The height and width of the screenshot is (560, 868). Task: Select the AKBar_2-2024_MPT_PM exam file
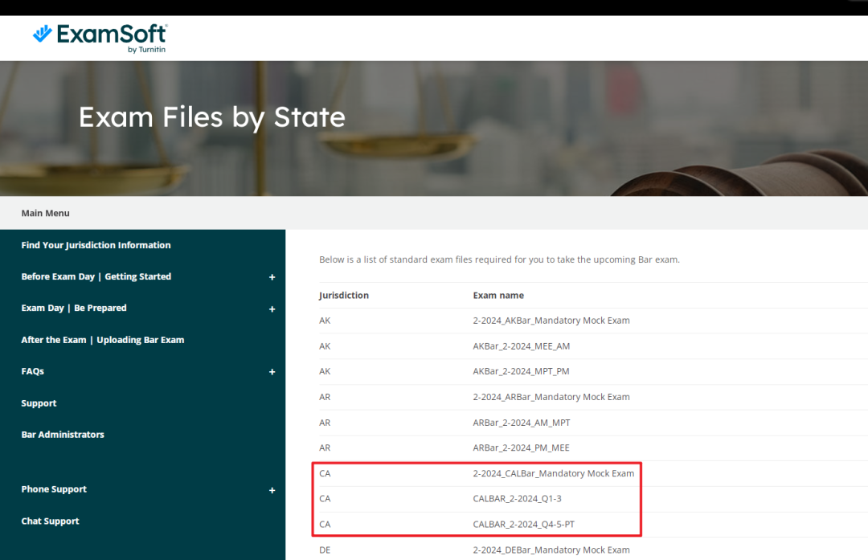(521, 371)
